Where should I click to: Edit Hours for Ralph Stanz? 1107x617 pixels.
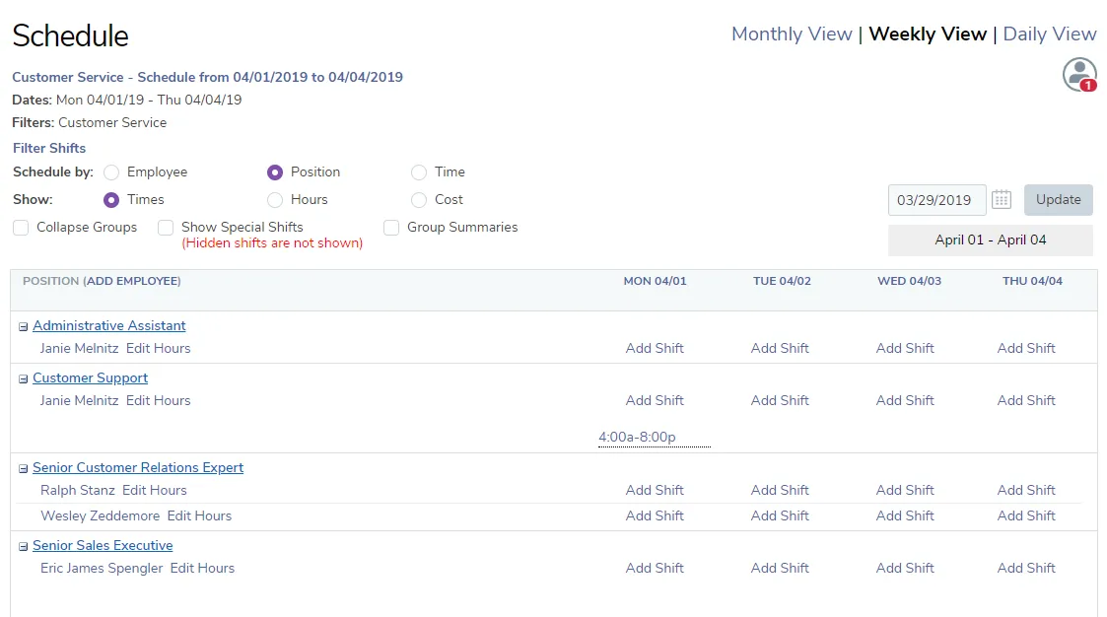click(x=154, y=490)
